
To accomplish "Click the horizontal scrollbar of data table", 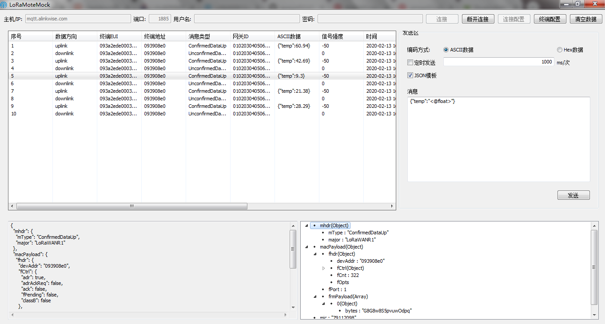I will click(x=131, y=206).
